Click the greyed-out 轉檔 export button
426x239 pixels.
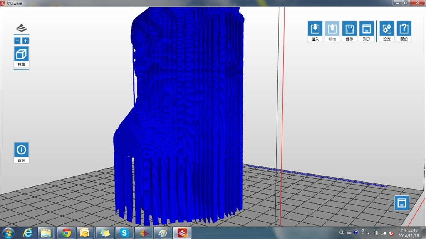pos(332,31)
